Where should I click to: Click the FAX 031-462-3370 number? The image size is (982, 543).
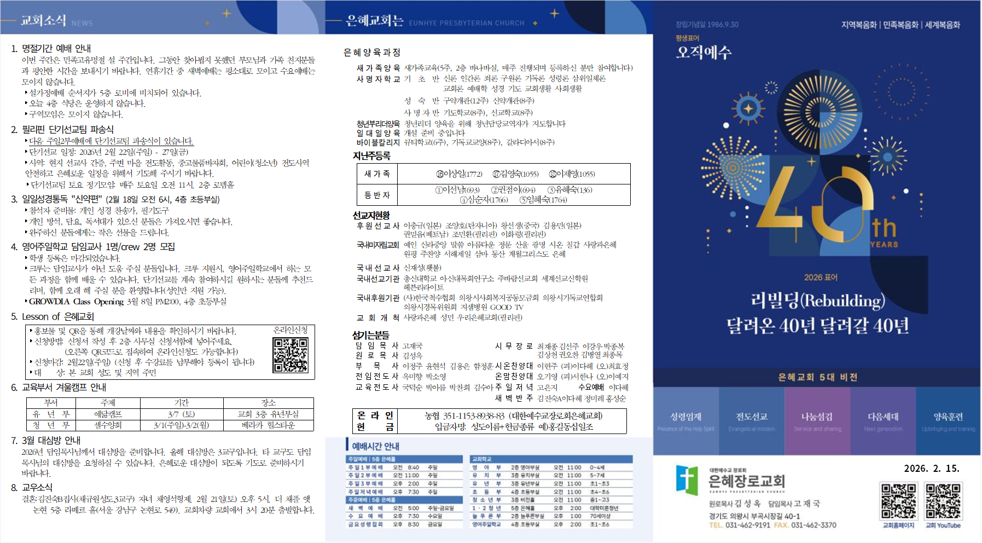pyautogui.click(x=805, y=525)
